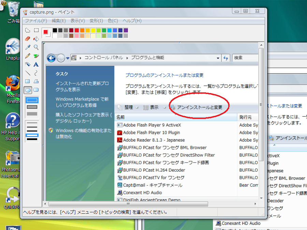Screen dimensions: 307x230
Task: Select the Airbrush spray tool
Action: coord(28,64)
